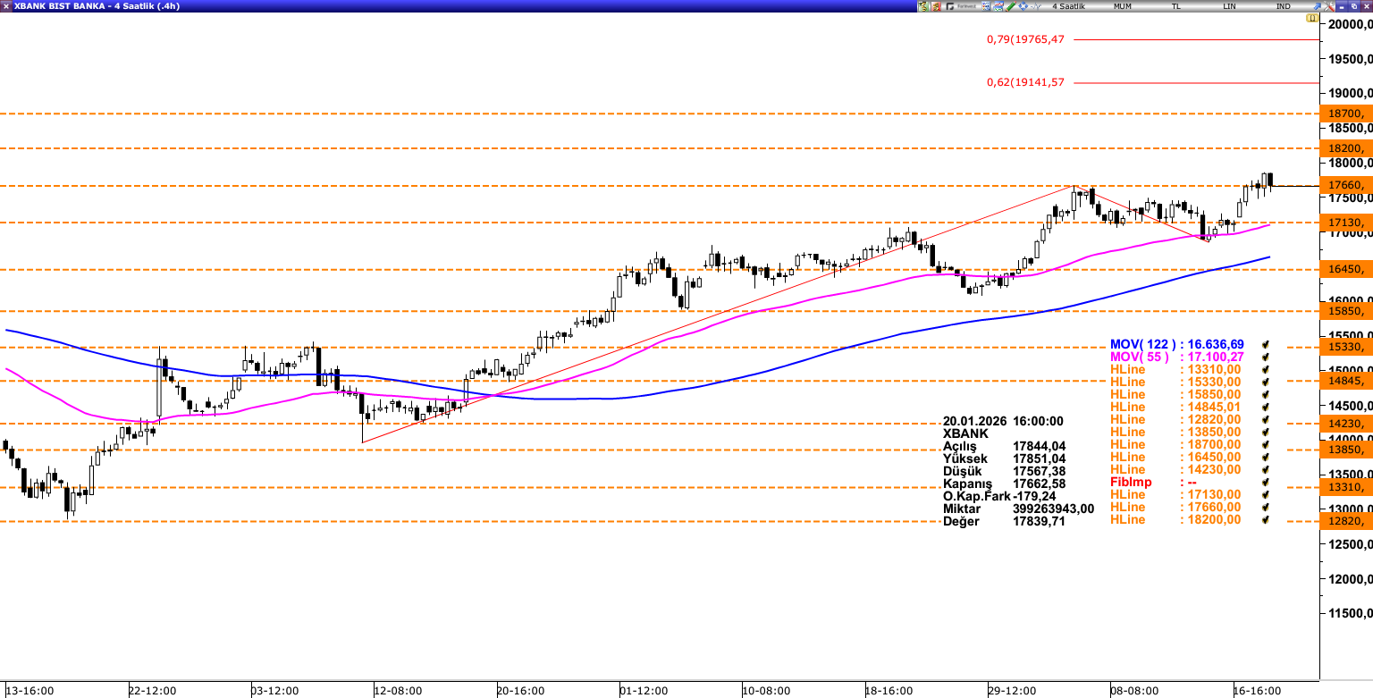Click the 0,79 Fibonacci level label
The width and height of the screenshot is (1373, 698).
[1025, 39]
